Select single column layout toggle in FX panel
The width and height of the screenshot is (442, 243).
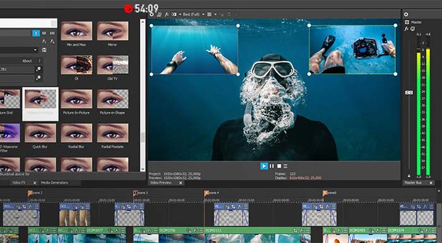(x=36, y=34)
